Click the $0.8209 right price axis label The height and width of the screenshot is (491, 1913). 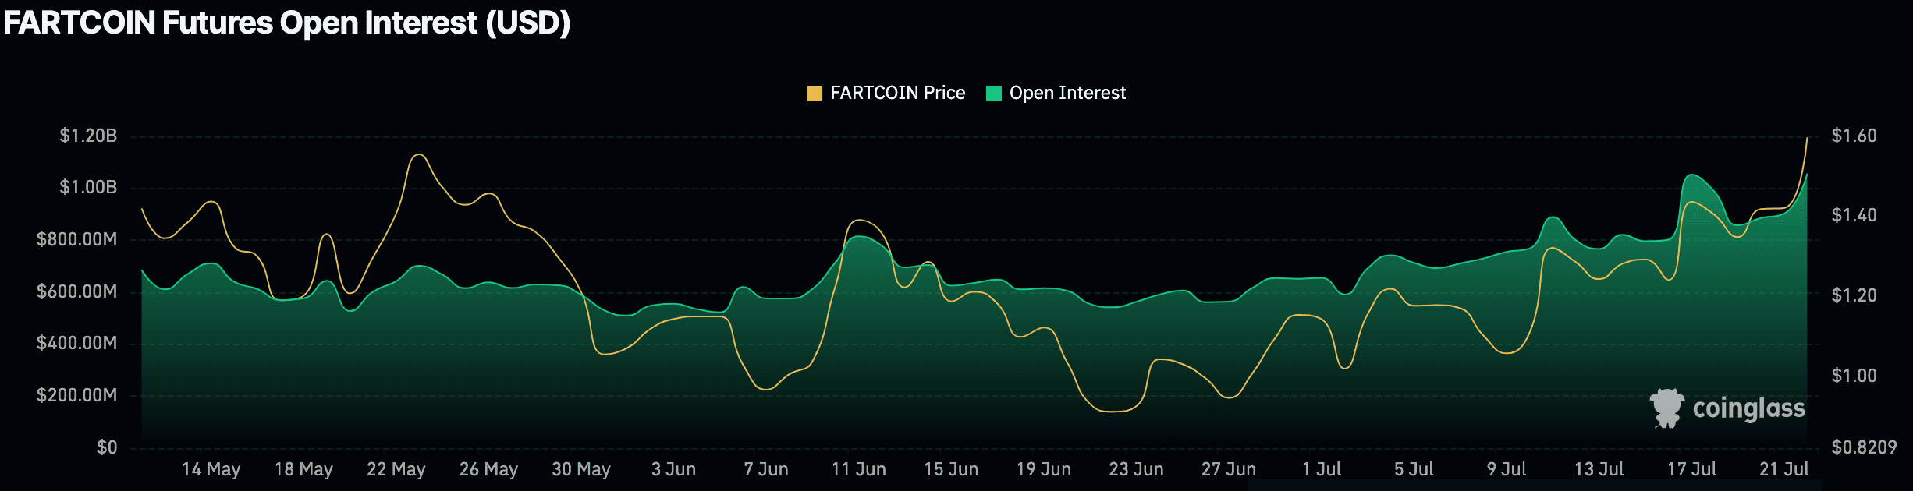(1864, 447)
